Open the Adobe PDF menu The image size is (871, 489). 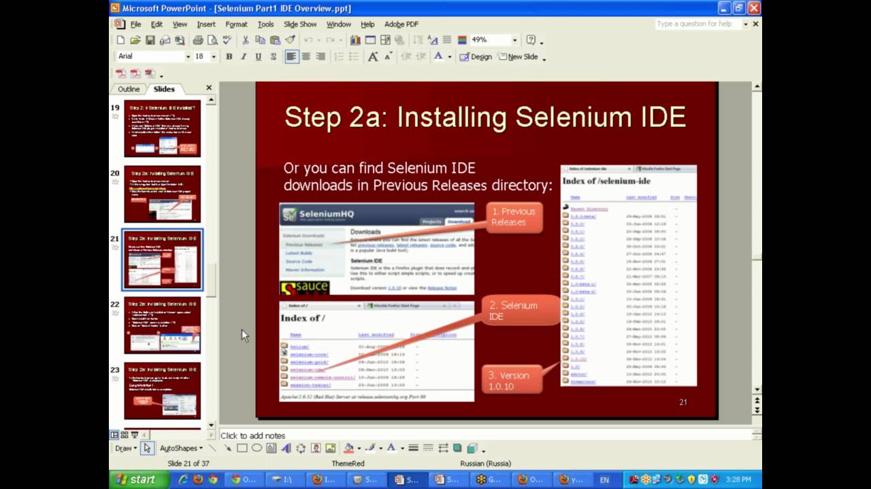coord(401,24)
